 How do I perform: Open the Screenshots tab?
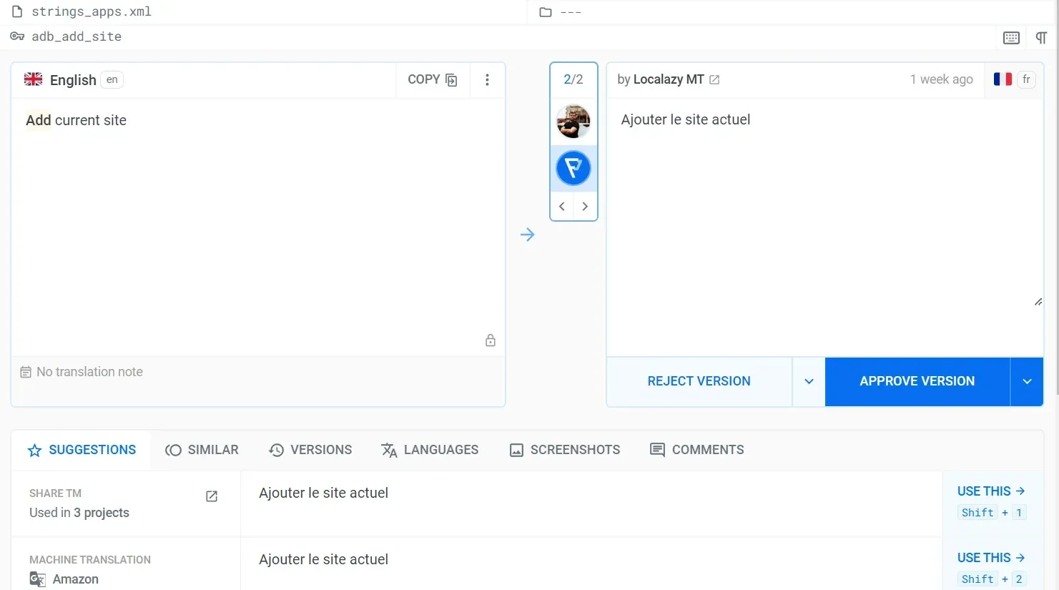click(565, 450)
